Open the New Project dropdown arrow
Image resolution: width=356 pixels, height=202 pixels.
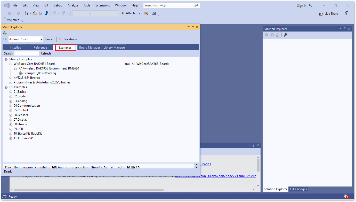pyautogui.click(x=30, y=13)
